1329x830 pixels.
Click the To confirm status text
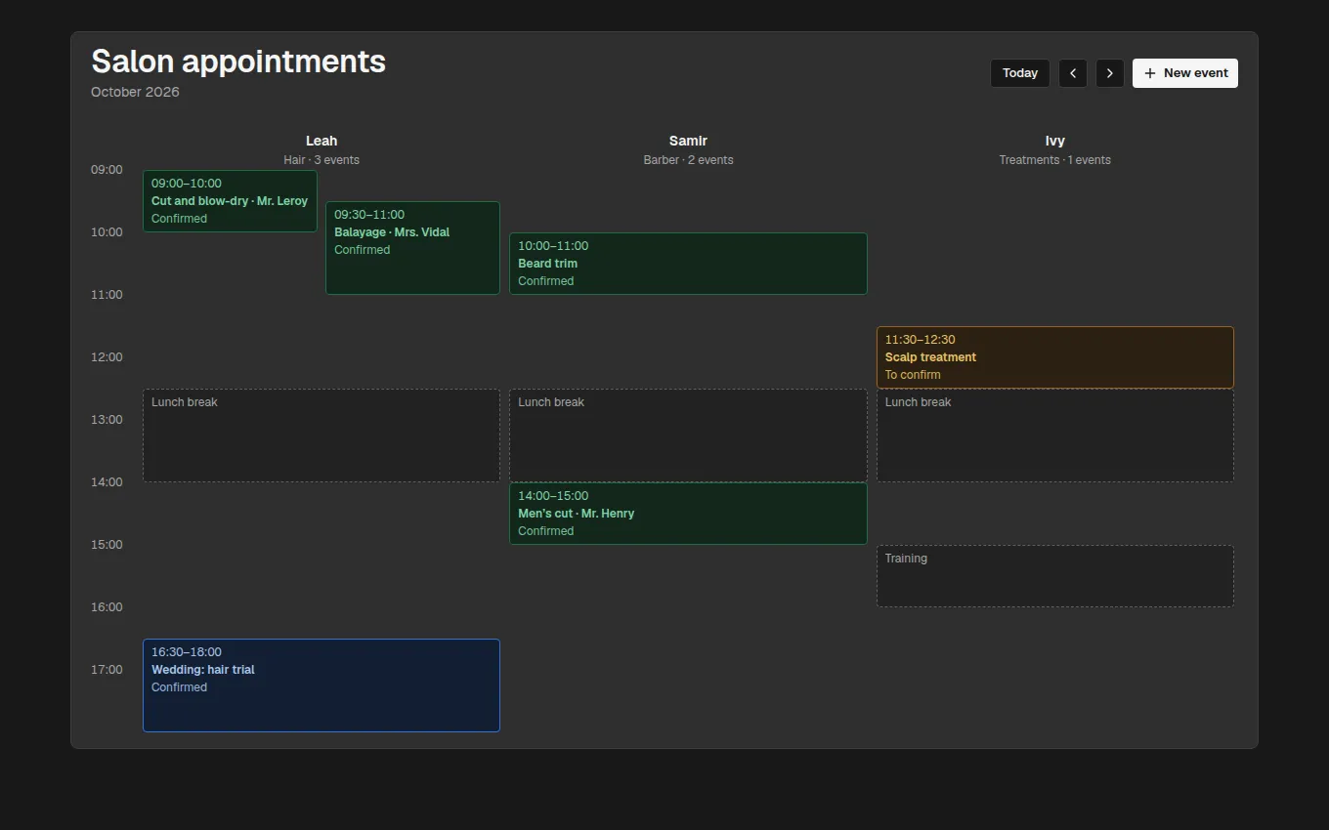click(x=913, y=375)
